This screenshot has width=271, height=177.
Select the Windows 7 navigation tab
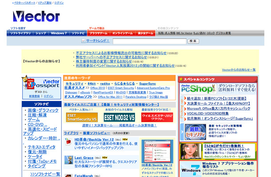59,33
